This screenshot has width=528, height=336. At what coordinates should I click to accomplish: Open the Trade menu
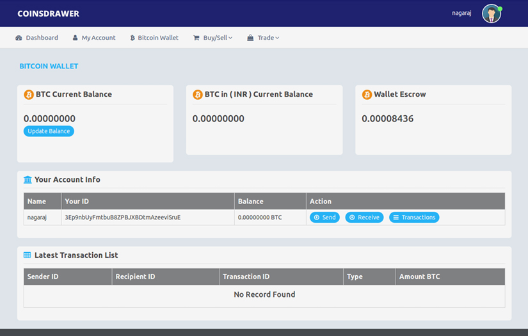[263, 38]
